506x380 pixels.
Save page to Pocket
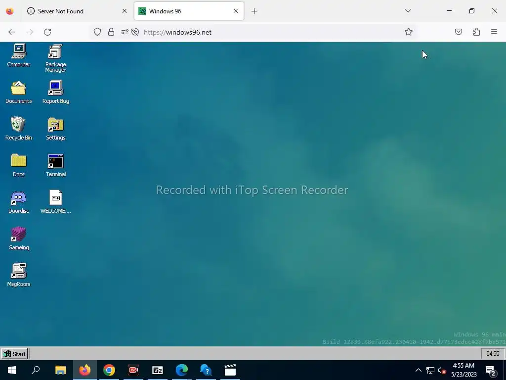coord(458,32)
